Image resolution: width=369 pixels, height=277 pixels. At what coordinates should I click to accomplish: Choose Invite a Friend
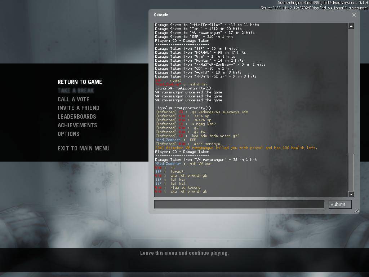point(78,108)
